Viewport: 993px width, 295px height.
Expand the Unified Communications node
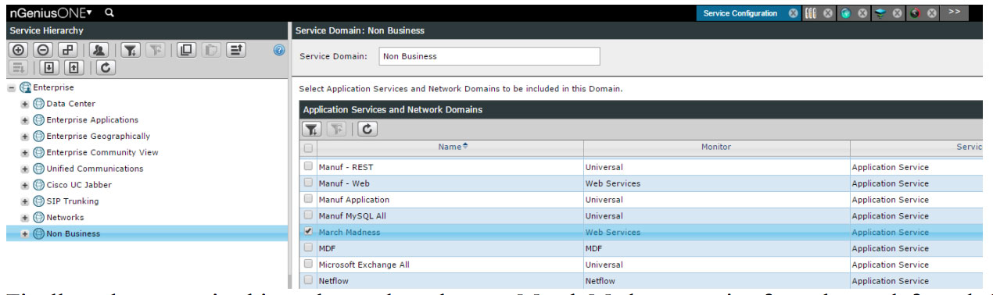pos(25,169)
